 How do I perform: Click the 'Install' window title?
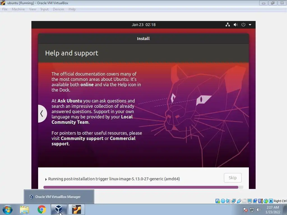click(x=143, y=39)
